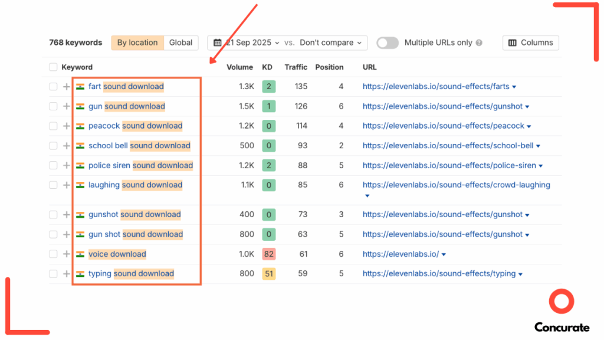Open the voice download keyword
Image resolution: width=604 pixels, height=340 pixels.
tap(117, 254)
